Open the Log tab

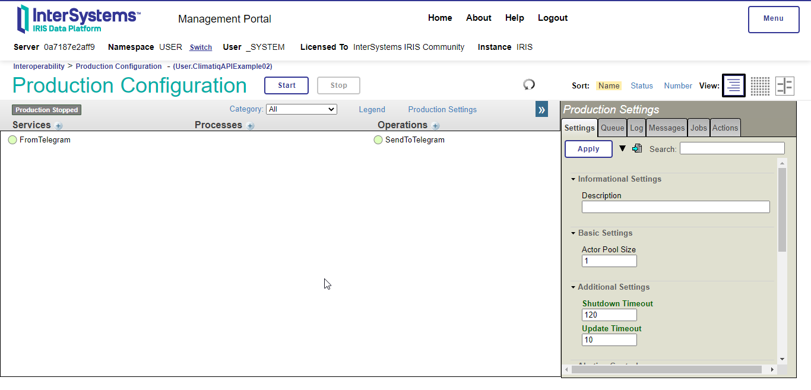[636, 128]
